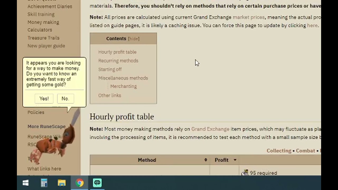
Task: Open Policies sidebar link
Action: (36, 112)
